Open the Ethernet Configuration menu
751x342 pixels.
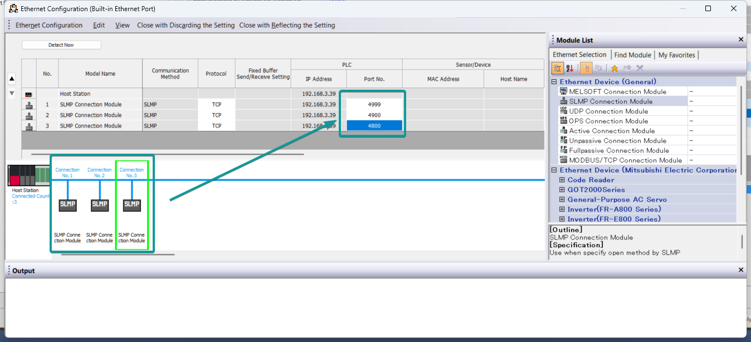click(49, 25)
